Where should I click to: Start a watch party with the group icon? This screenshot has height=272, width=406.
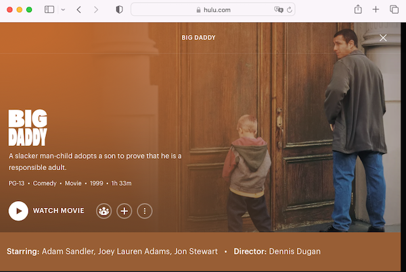(x=104, y=211)
